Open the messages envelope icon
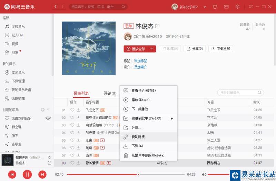 (x=226, y=7)
